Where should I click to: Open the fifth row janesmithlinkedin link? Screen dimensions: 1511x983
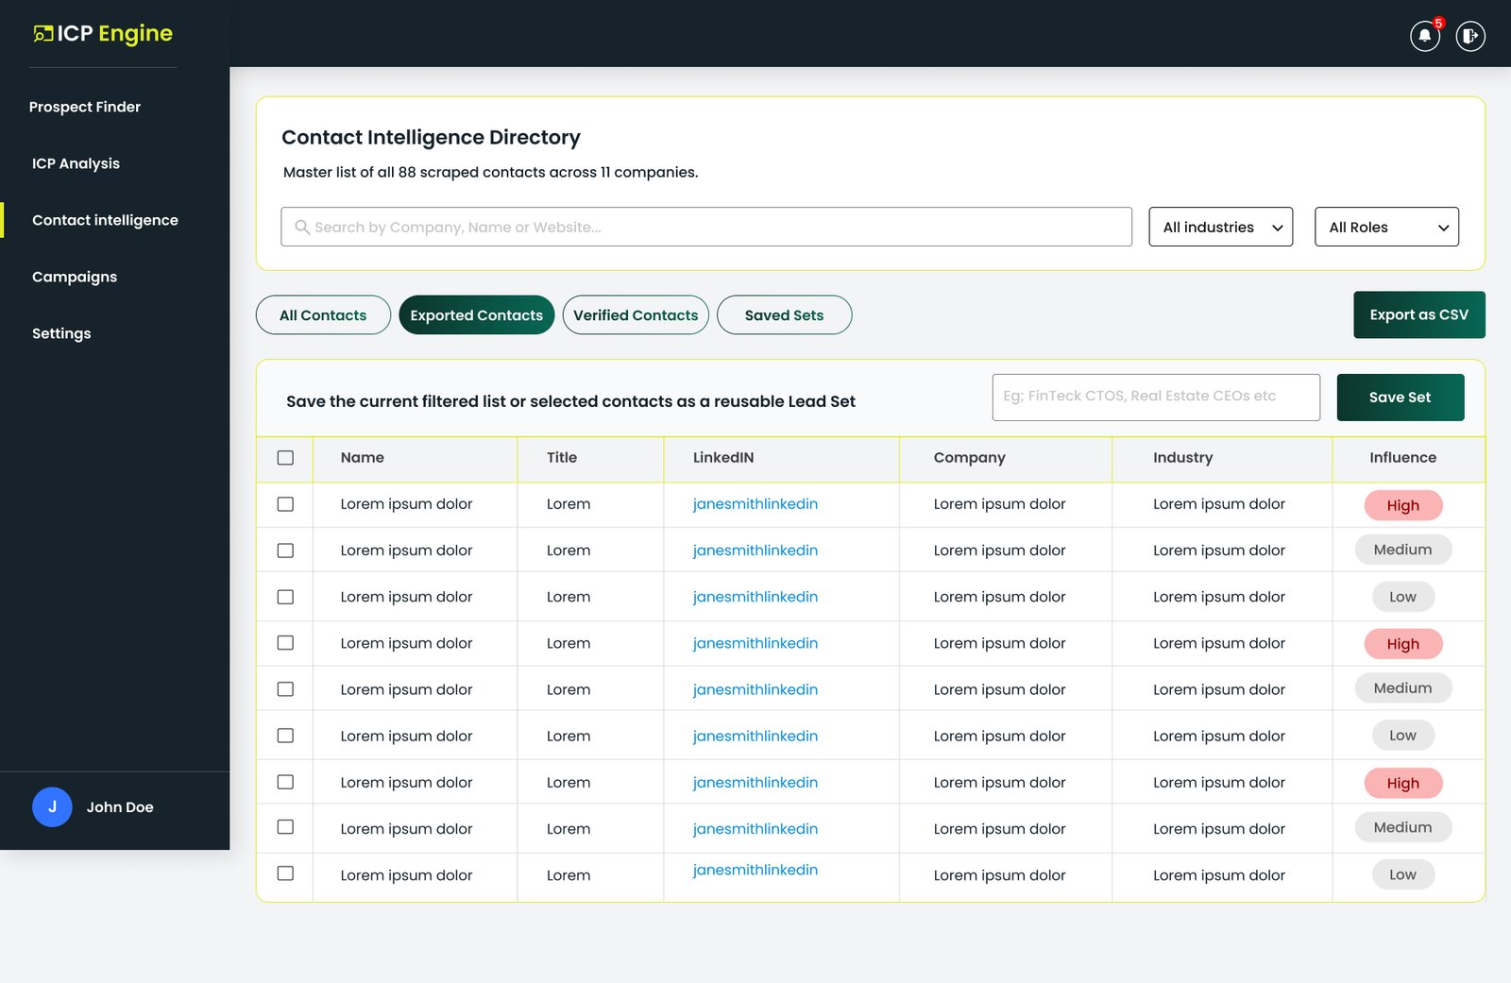coord(755,689)
